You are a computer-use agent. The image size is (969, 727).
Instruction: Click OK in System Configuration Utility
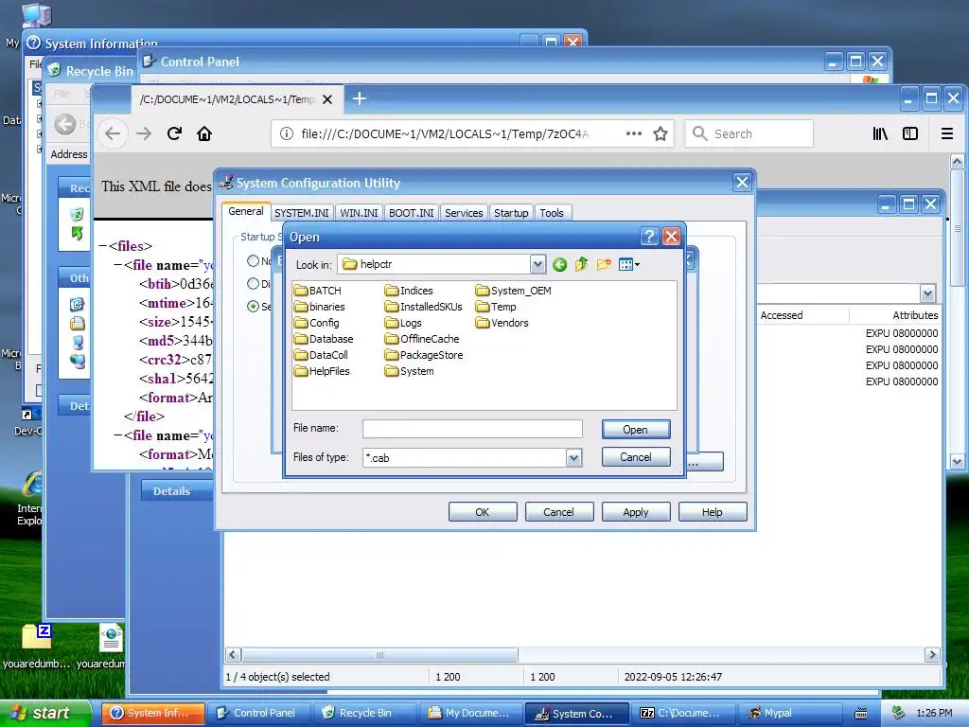(x=483, y=512)
